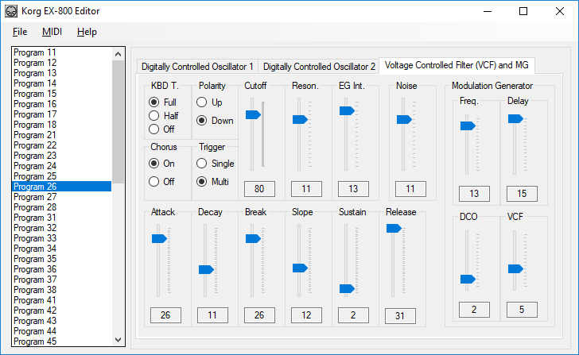This screenshot has width=579, height=355.
Task: Select Program 41 in the list
Action: pos(62,300)
